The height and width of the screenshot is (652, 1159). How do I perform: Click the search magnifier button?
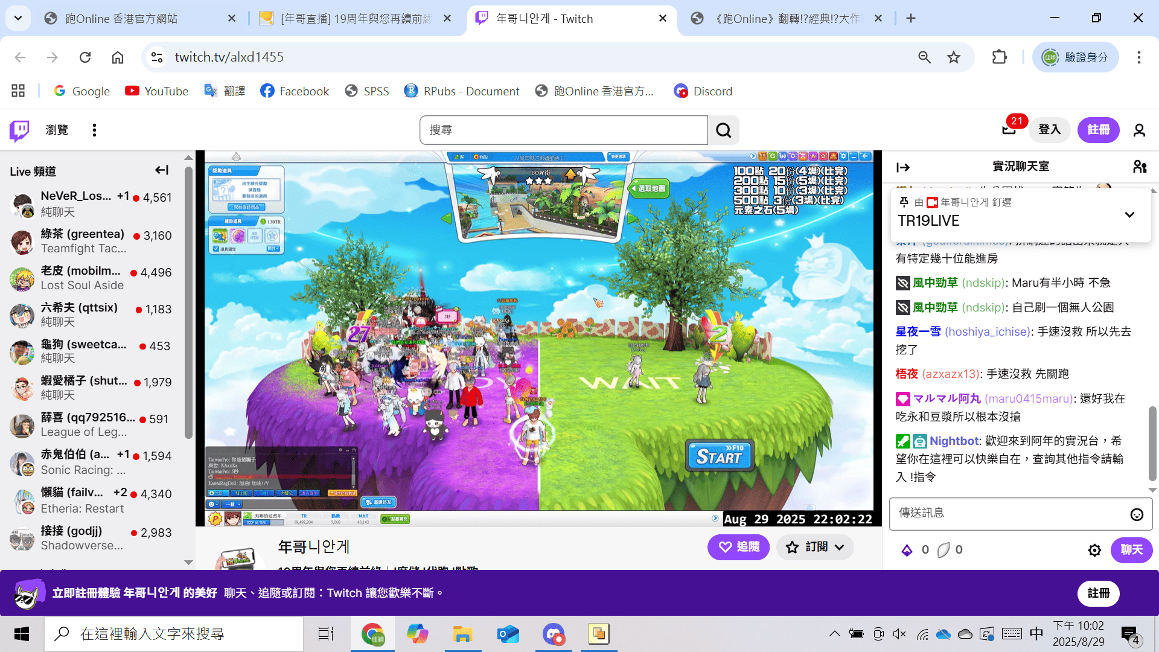click(x=723, y=130)
